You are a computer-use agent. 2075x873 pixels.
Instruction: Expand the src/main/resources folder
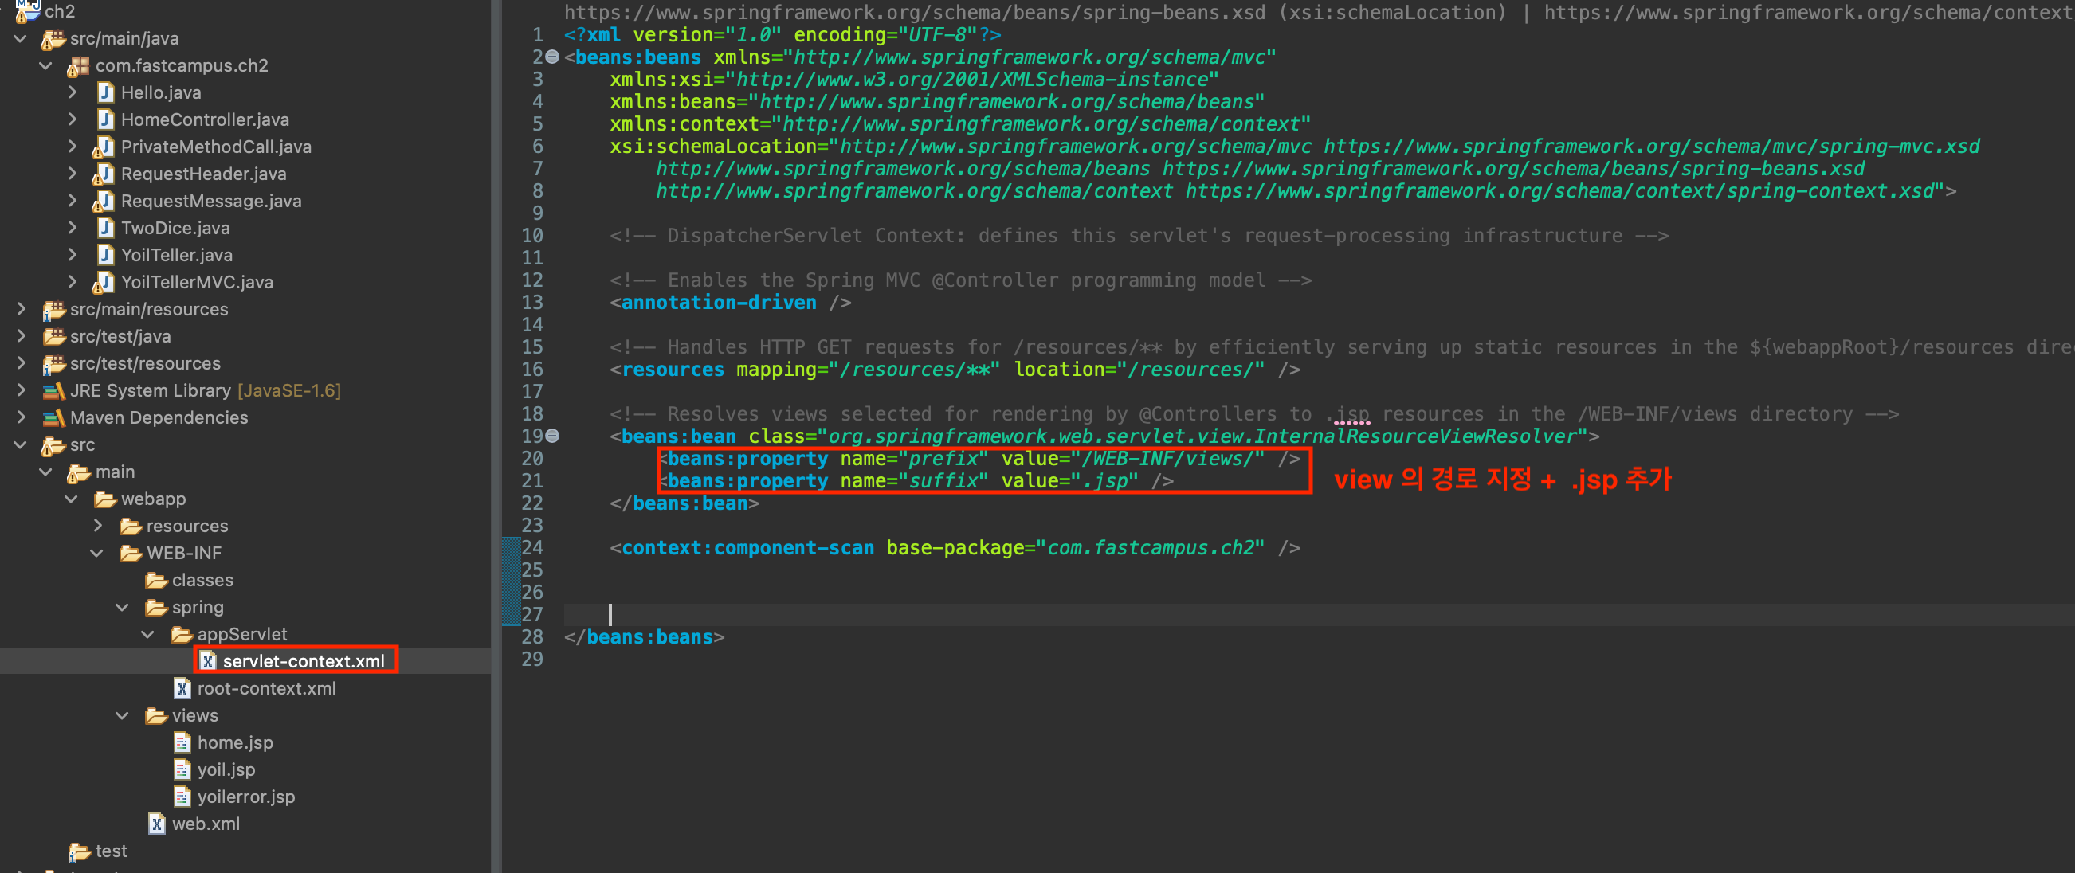tap(21, 309)
